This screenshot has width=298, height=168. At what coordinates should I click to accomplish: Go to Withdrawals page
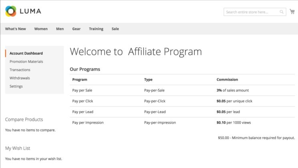coord(20,78)
